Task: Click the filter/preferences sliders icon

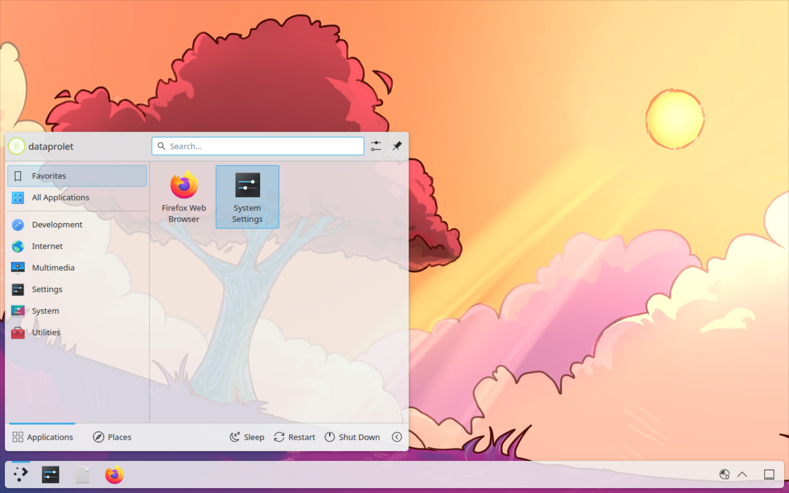Action: [x=375, y=146]
